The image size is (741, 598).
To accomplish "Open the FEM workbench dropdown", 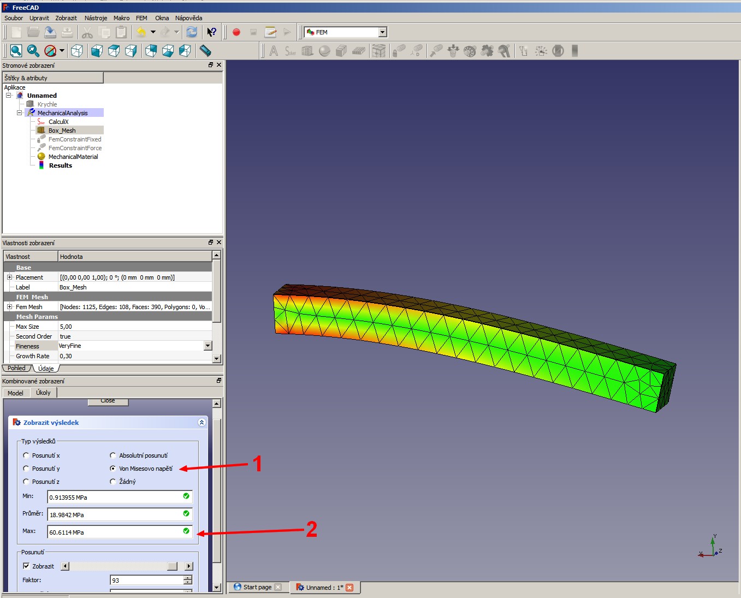I will [382, 32].
